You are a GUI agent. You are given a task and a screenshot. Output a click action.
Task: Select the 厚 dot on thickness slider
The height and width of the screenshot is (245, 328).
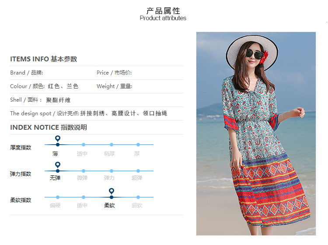coord(138,145)
